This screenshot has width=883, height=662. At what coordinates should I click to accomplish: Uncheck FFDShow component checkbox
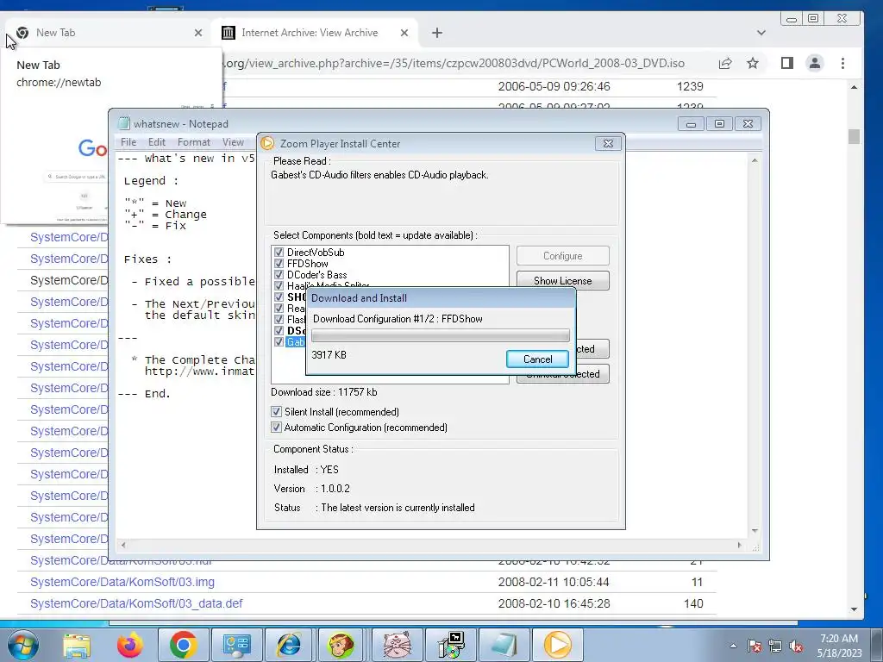pos(279,264)
